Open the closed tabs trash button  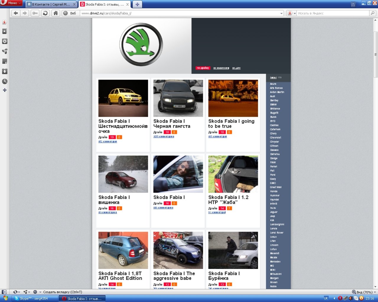tap(353, 4)
